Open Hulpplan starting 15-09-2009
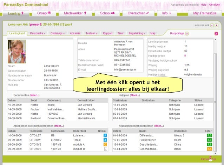This screenshot has width=224, height=168. click(x=163, y=105)
